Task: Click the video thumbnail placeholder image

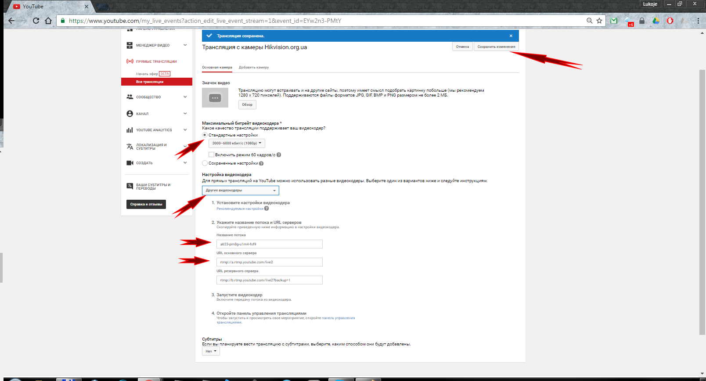Action: [215, 98]
